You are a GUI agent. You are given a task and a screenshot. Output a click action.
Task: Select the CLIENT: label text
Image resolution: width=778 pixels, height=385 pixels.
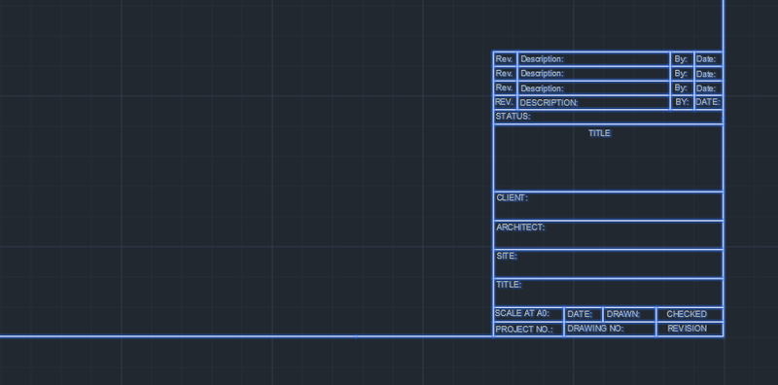click(x=513, y=198)
